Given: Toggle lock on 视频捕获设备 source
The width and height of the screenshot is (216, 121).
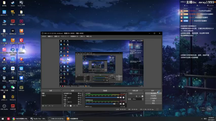Looking at the screenshot, I should [x=81, y=93].
